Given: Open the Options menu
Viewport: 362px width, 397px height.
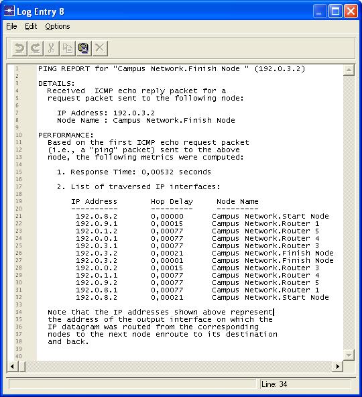Looking at the screenshot, I should point(58,26).
